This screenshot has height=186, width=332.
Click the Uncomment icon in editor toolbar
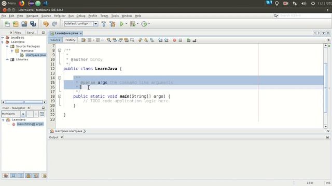point(195,40)
